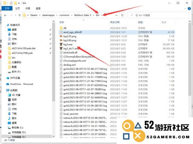Open the 本地磁盘 (D:) drive

[19, 132]
